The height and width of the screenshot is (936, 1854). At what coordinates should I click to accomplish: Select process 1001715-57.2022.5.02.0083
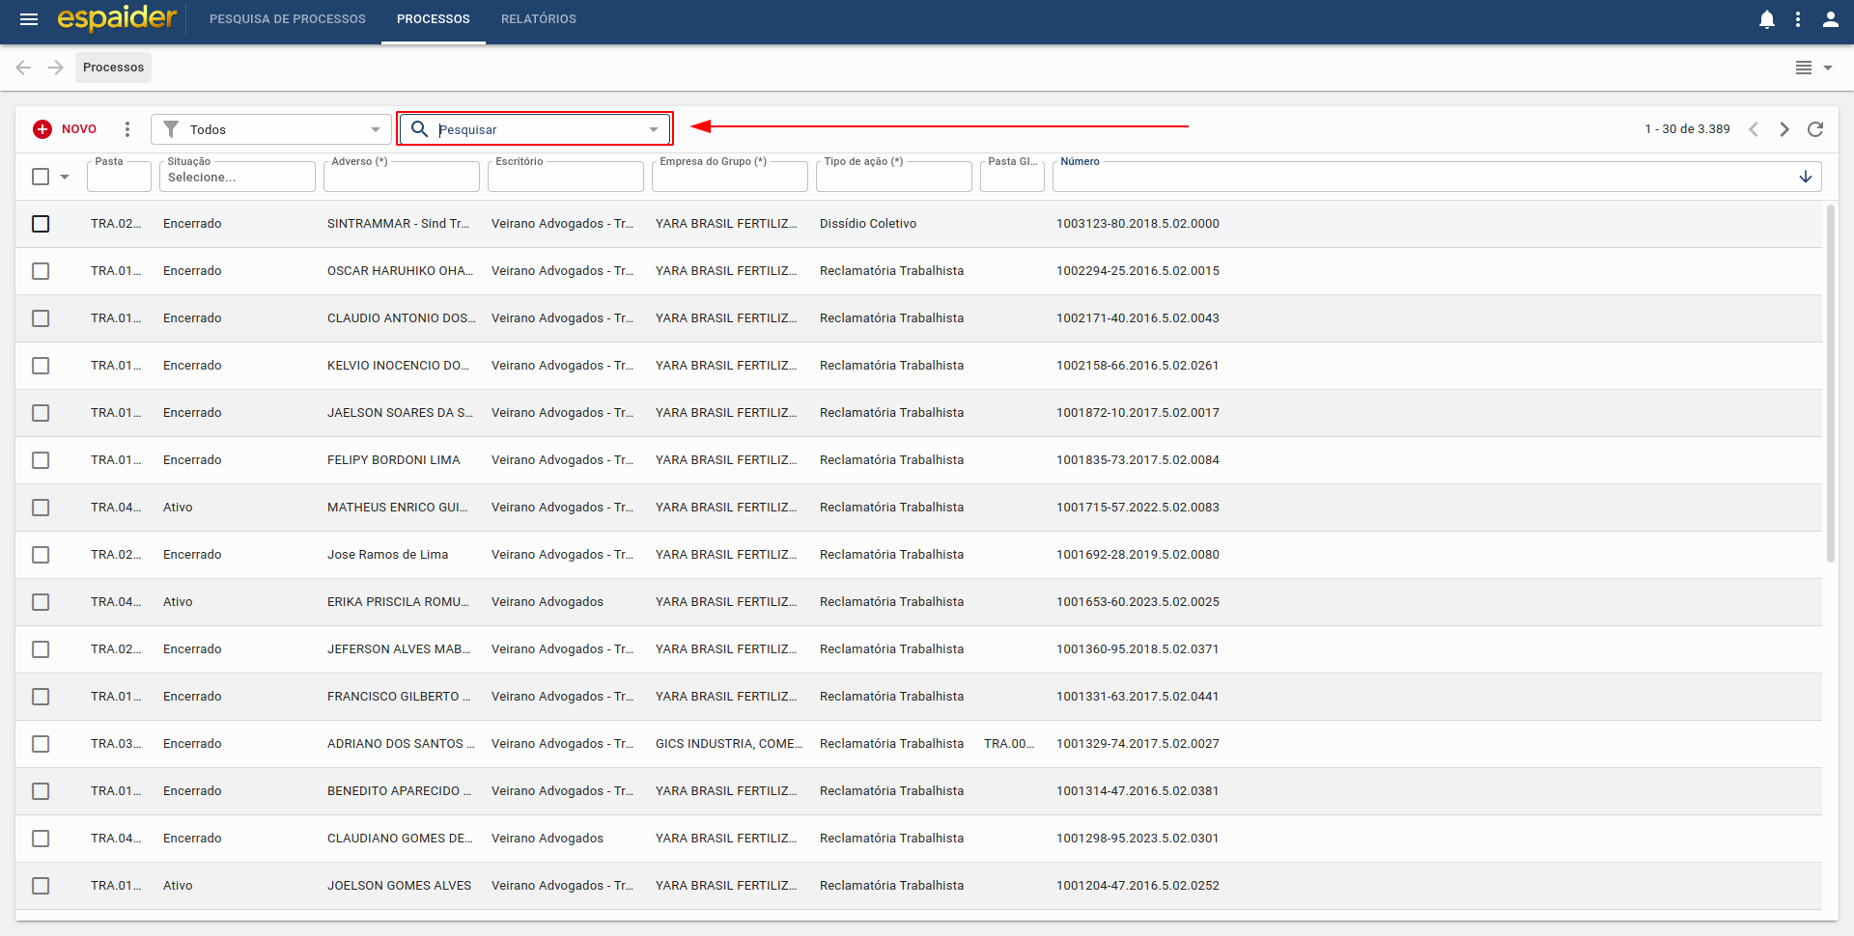[1138, 508]
